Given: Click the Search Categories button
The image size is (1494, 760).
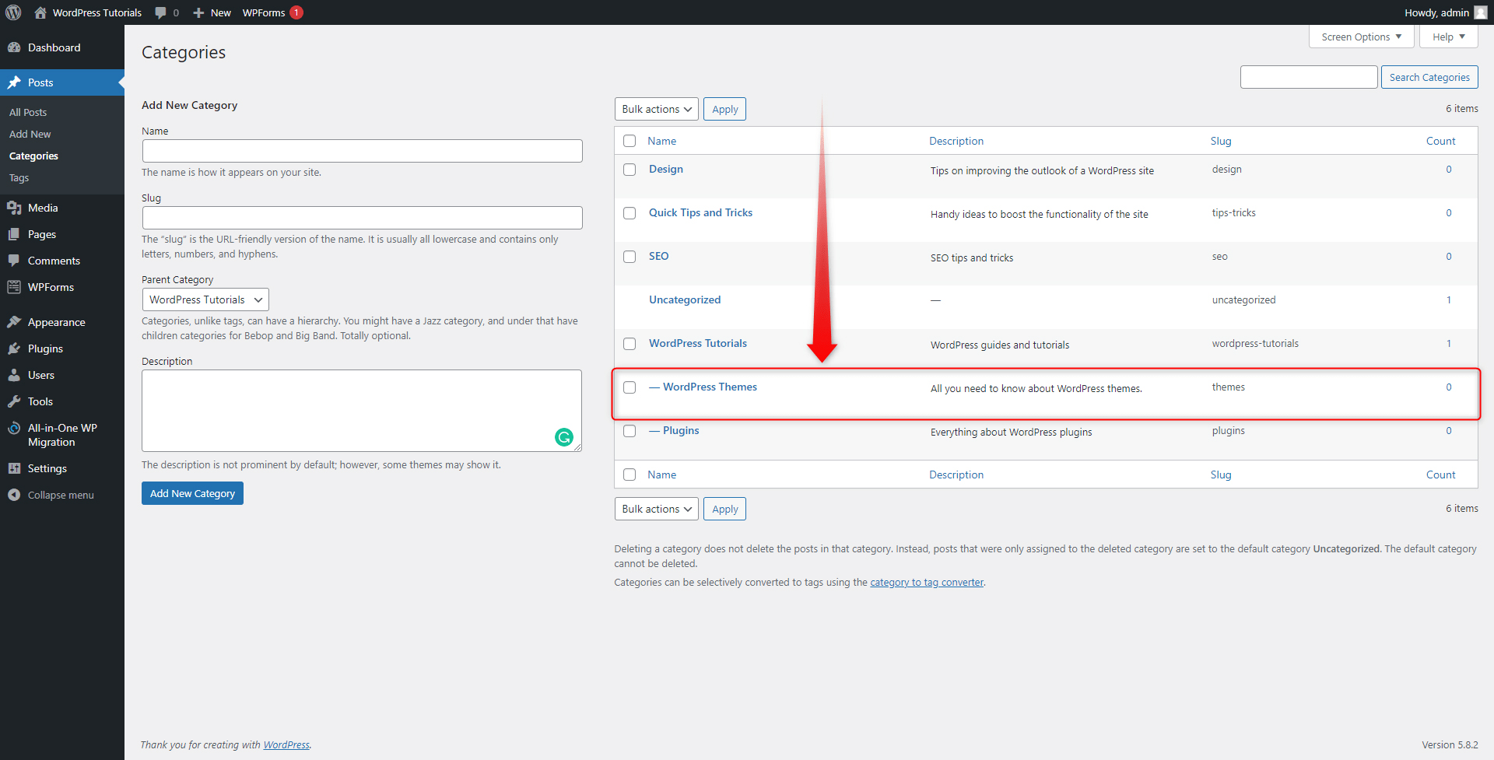Looking at the screenshot, I should (x=1429, y=77).
